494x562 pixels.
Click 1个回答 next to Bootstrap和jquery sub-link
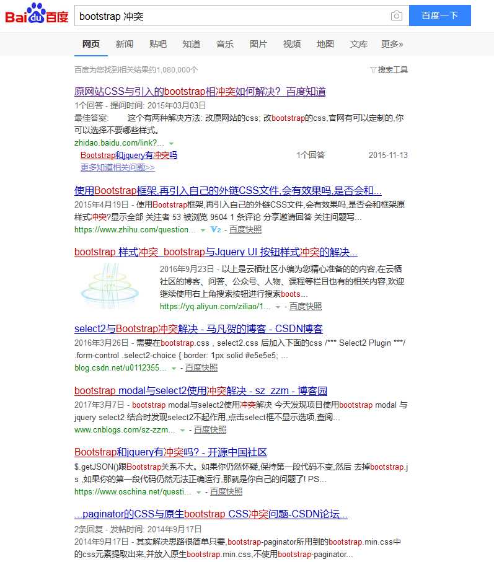[311, 155]
